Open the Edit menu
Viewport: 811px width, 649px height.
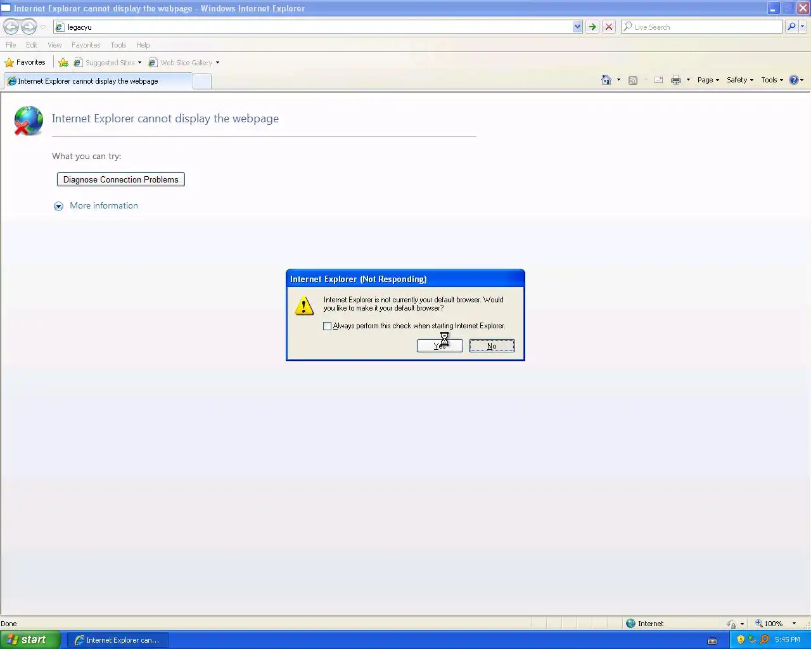[x=32, y=45]
